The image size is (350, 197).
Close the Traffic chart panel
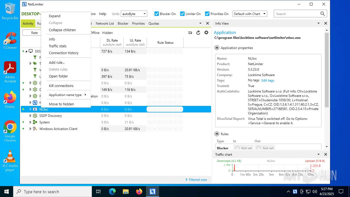[x=326, y=154]
